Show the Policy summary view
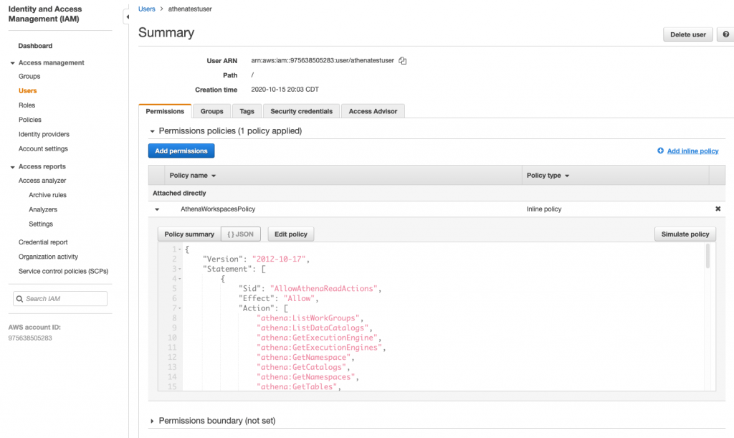 189,234
